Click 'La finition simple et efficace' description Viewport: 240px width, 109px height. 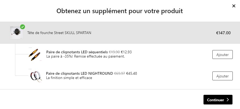[69, 78]
